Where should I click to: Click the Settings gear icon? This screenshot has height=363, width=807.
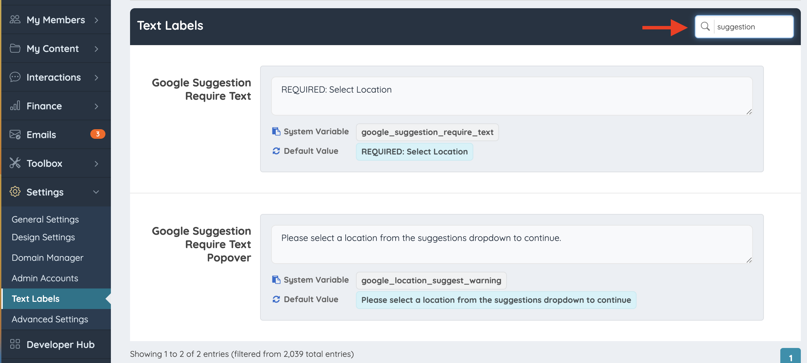click(15, 192)
